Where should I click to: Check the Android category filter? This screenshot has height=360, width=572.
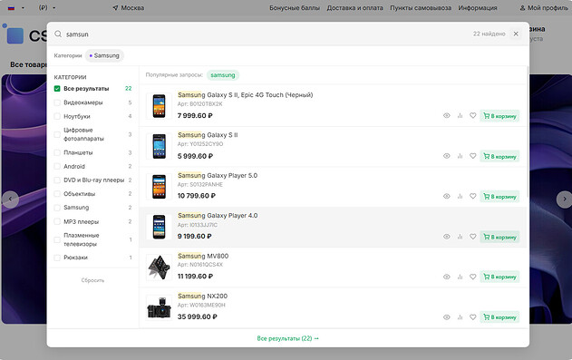click(57, 166)
